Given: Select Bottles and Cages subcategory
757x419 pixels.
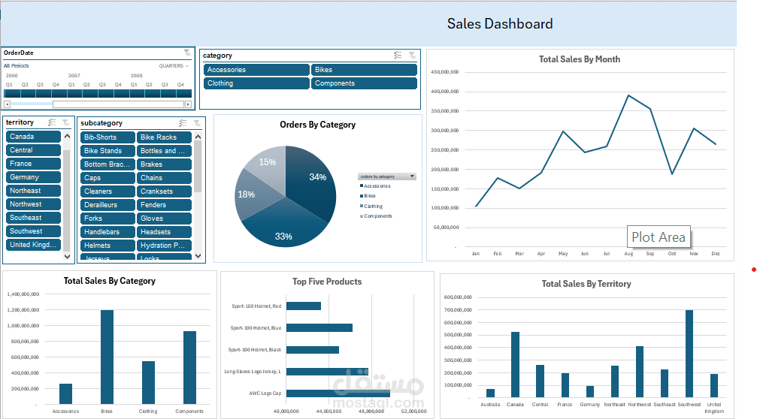Looking at the screenshot, I should [x=164, y=151].
